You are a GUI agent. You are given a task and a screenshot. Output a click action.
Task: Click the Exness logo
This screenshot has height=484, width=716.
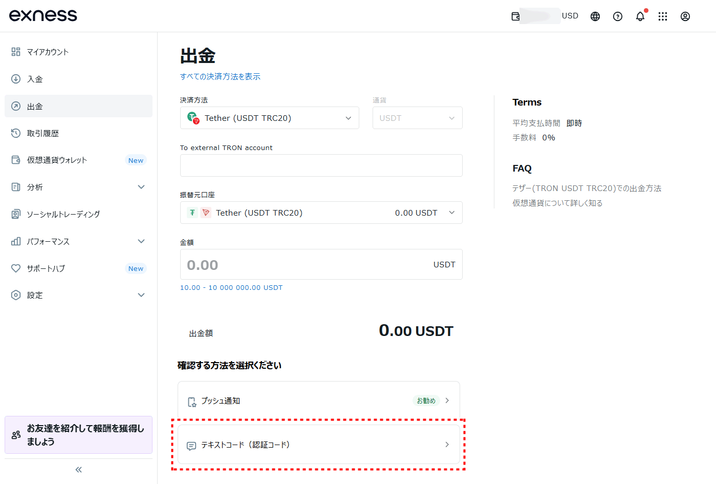coord(43,15)
